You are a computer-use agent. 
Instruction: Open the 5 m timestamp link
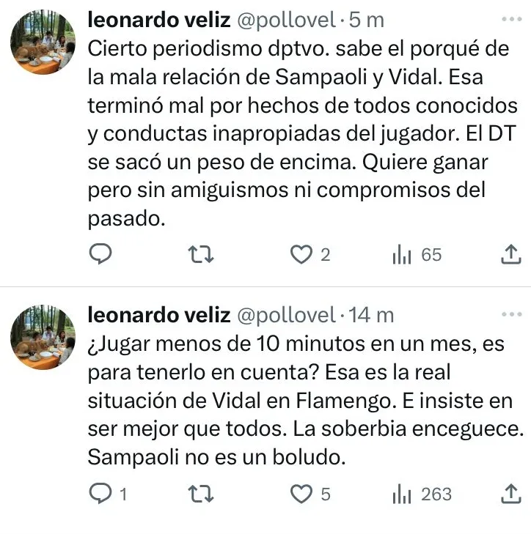(365, 20)
